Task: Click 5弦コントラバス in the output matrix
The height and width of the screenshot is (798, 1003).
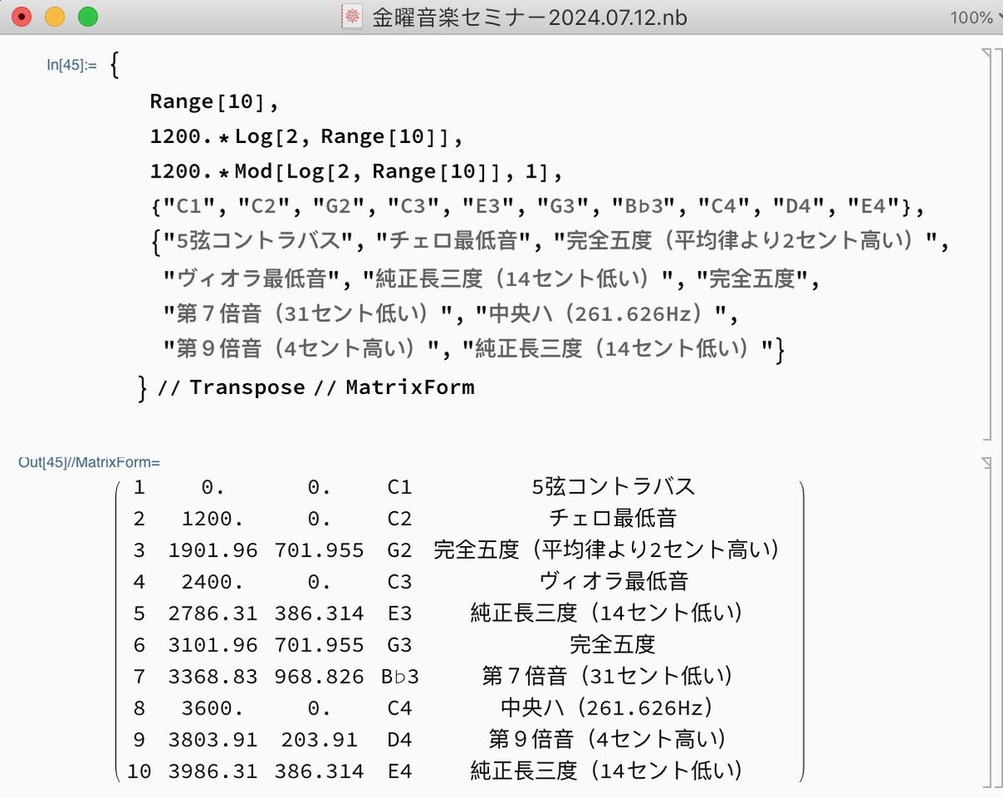Action: point(619,486)
